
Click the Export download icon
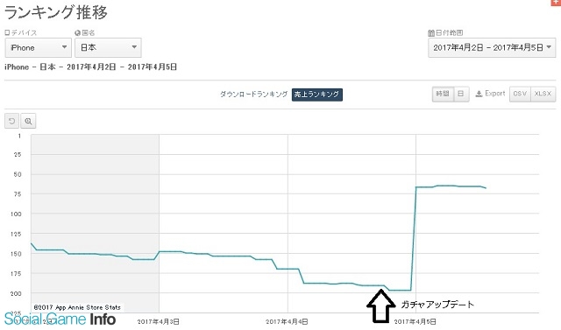coord(479,94)
